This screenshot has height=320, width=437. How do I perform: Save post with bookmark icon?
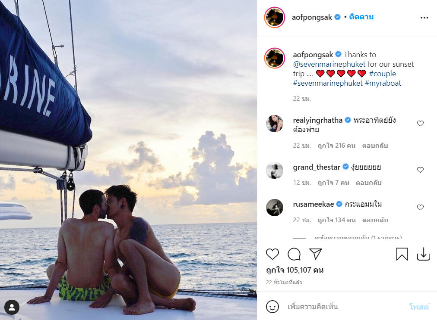coord(402,254)
